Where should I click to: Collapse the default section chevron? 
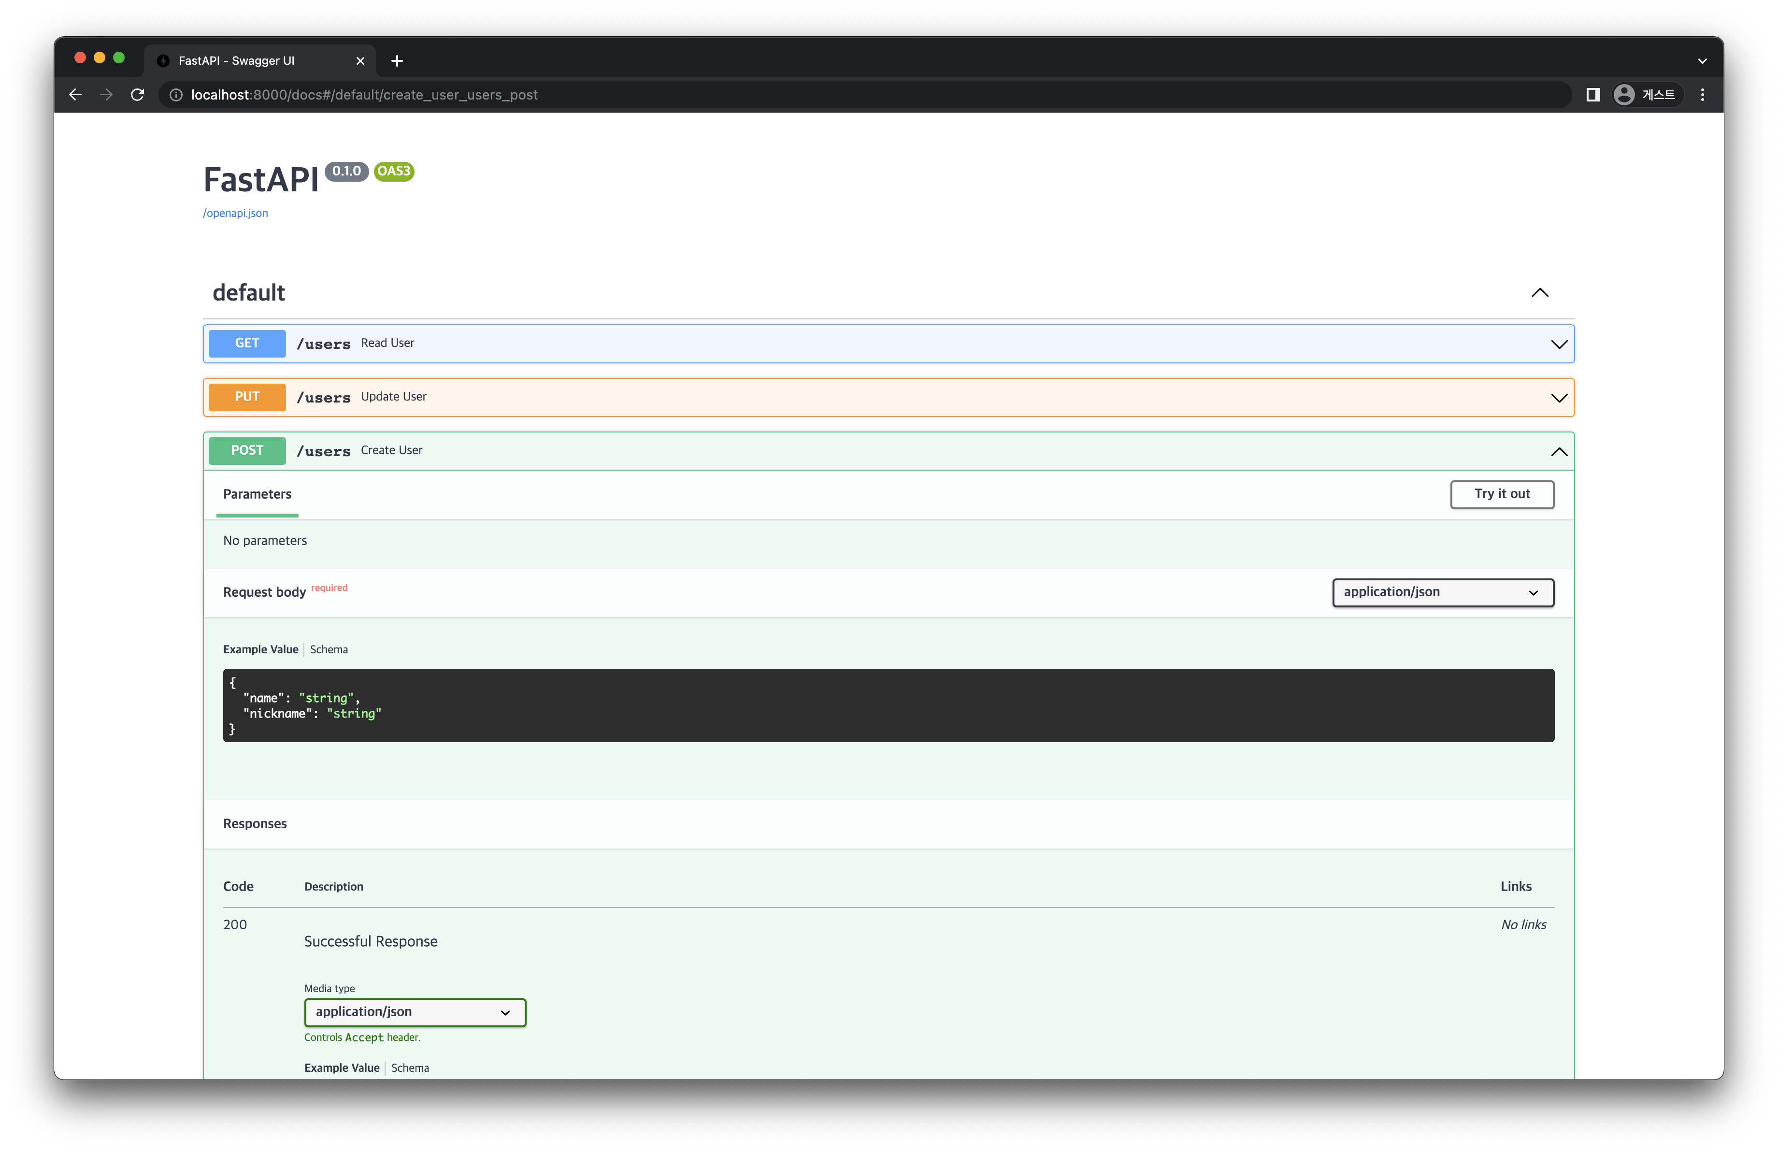pos(1540,293)
